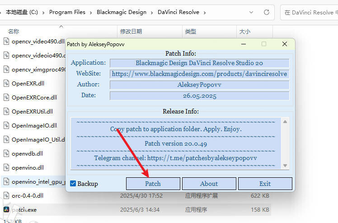Image resolution: width=338 pixels, height=223 pixels.
Task: Select the opencv_video490.dll file name
Action: (38, 42)
